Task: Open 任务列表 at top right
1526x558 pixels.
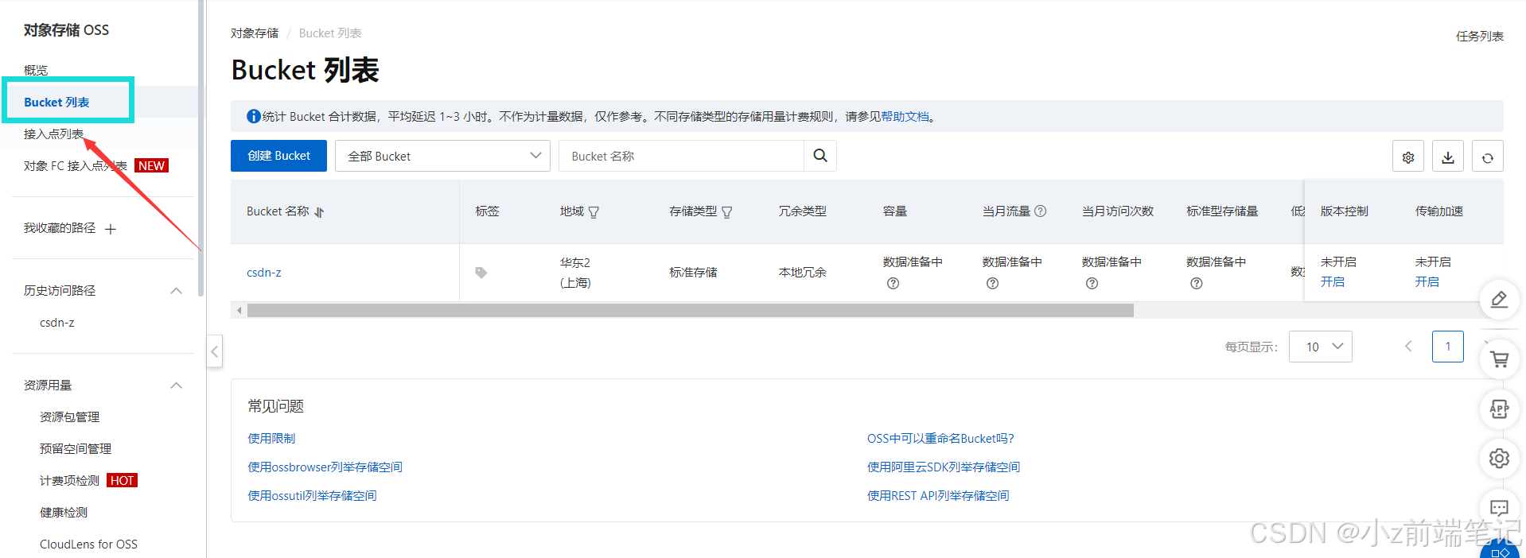Action: click(1480, 37)
